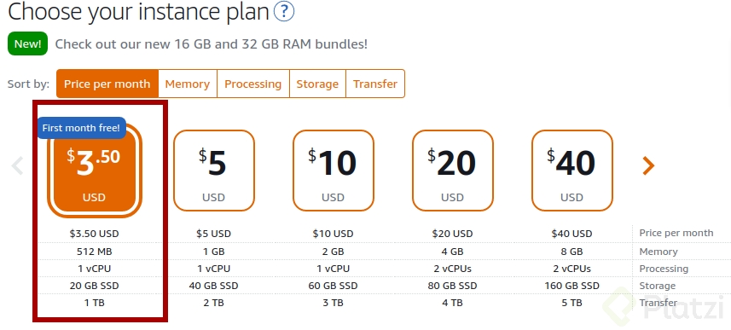The height and width of the screenshot is (330, 731).
Task: Select the $3.50 USD plan tile
Action: pos(95,171)
